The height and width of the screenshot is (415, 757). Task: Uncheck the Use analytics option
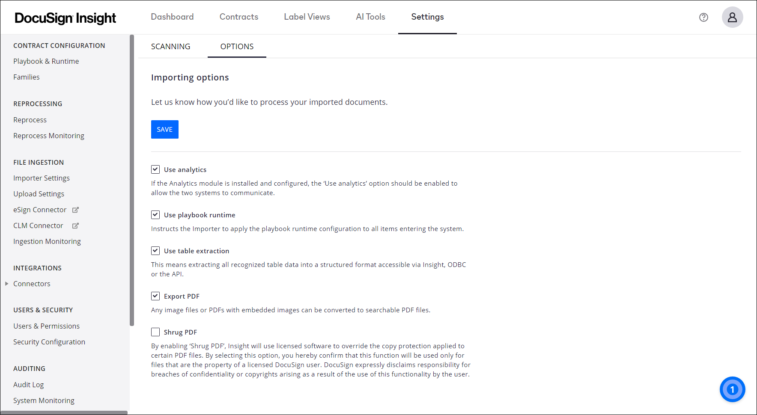pyautogui.click(x=155, y=169)
